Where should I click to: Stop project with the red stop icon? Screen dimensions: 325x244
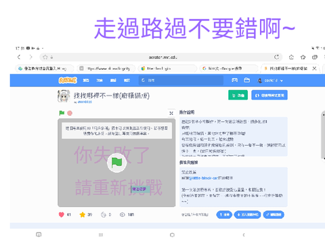click(x=70, y=113)
